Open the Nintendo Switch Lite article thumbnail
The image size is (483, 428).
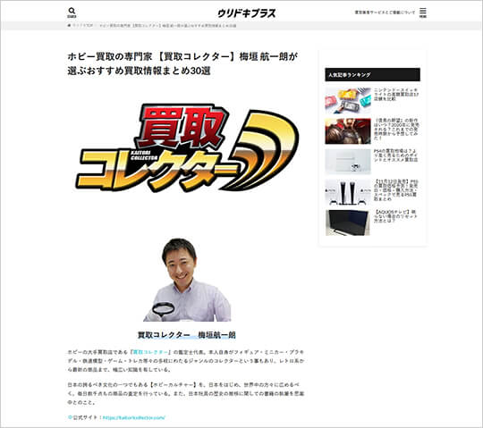[x=348, y=100]
